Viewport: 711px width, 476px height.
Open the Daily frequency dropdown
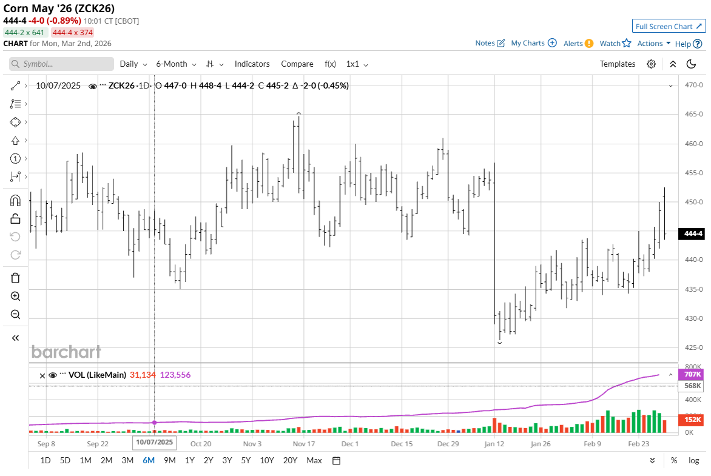[x=133, y=64]
